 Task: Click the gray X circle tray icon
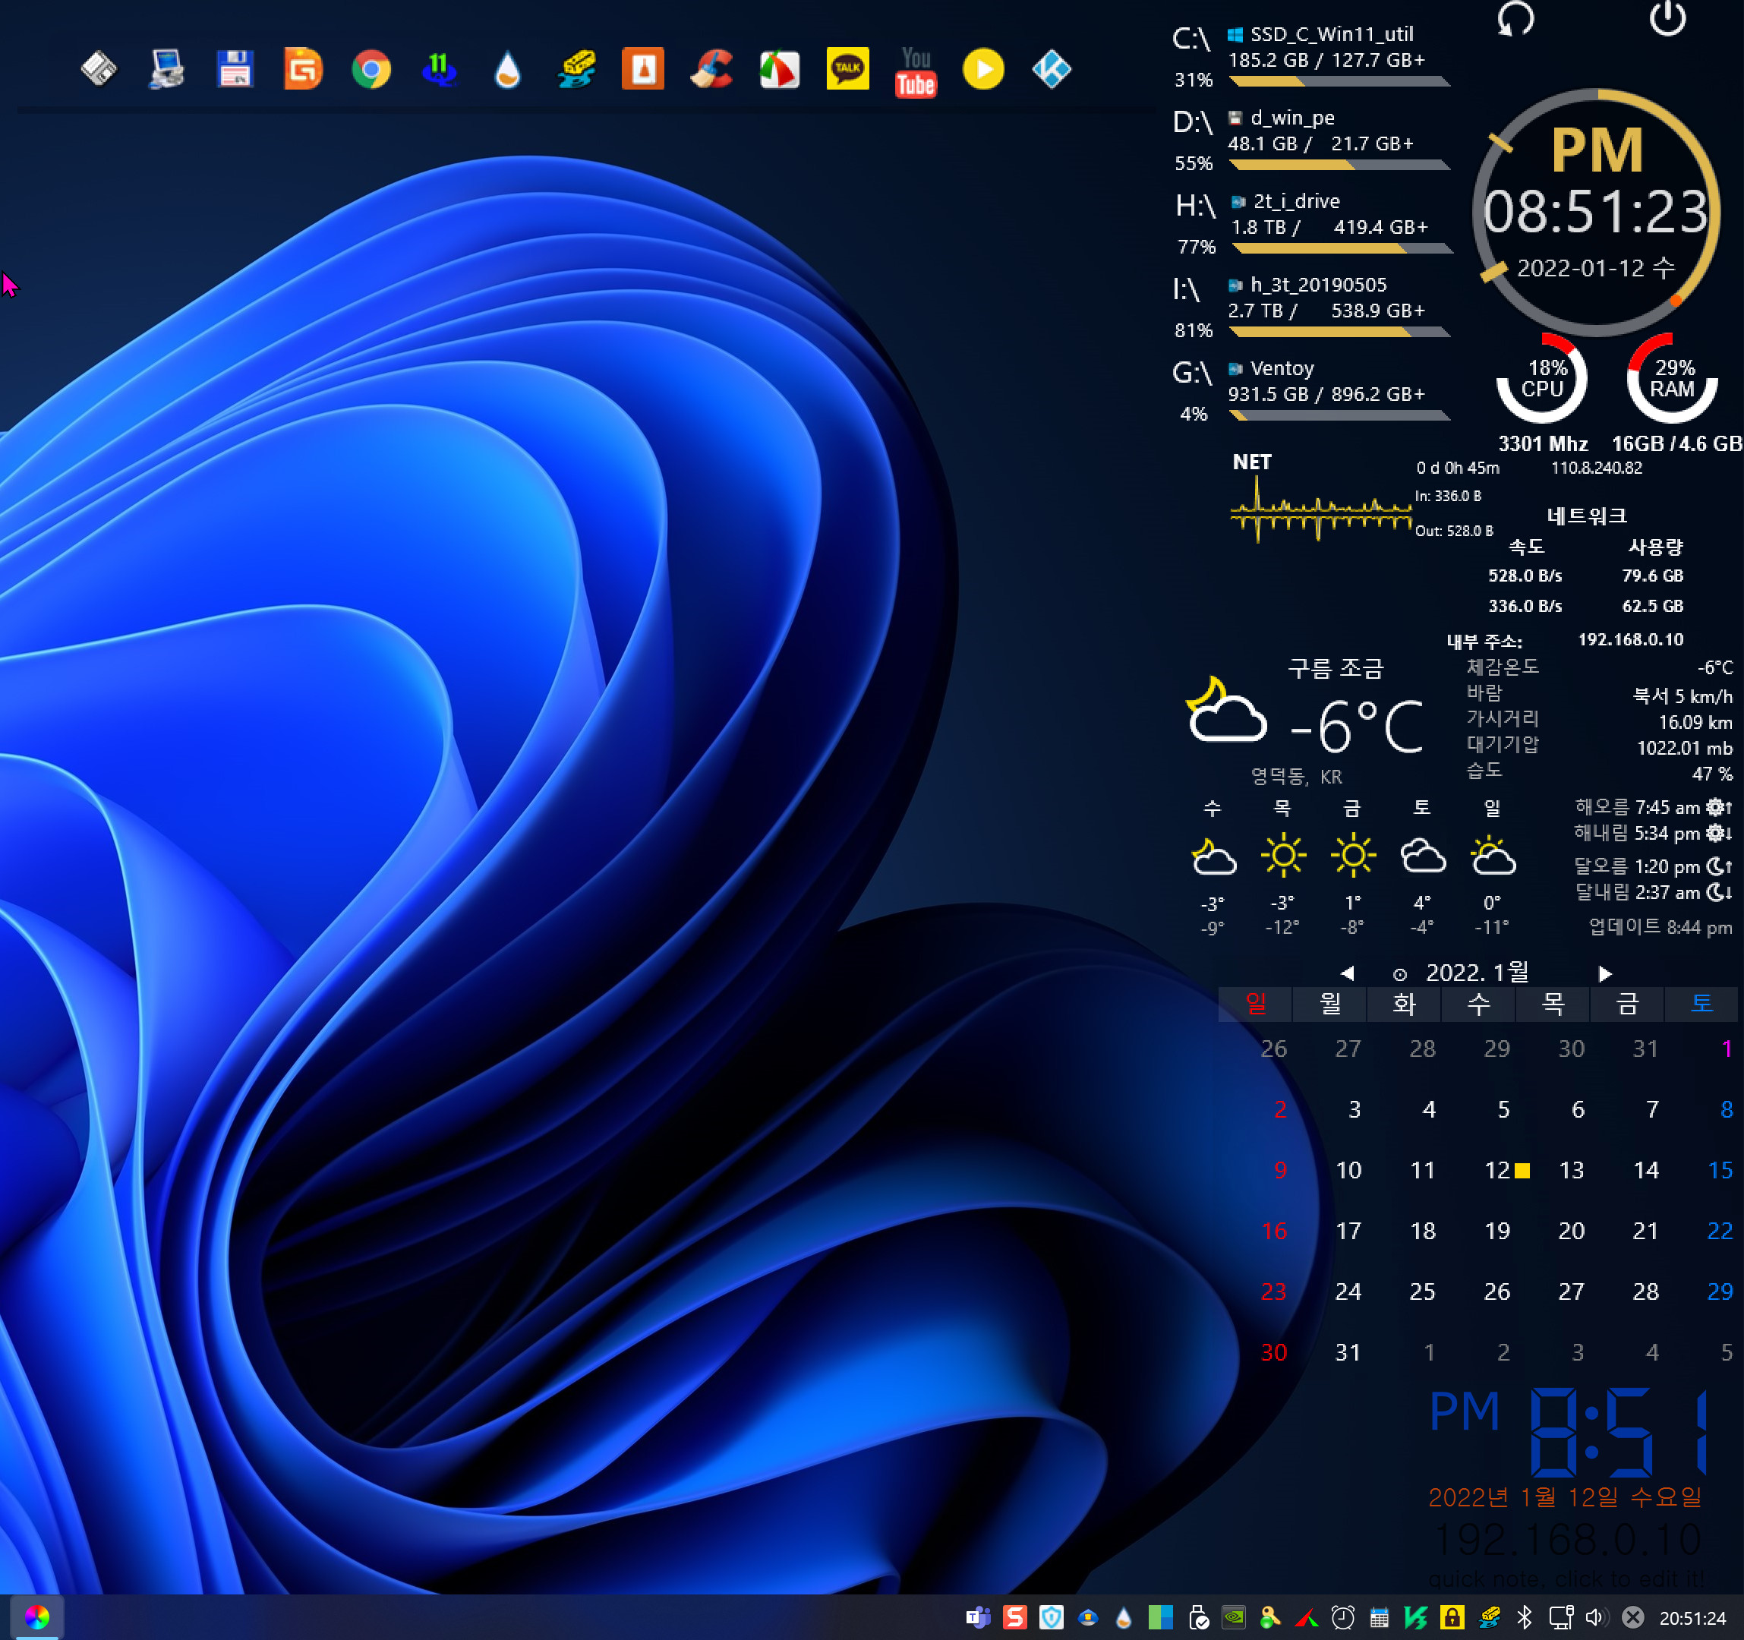(x=1632, y=1617)
